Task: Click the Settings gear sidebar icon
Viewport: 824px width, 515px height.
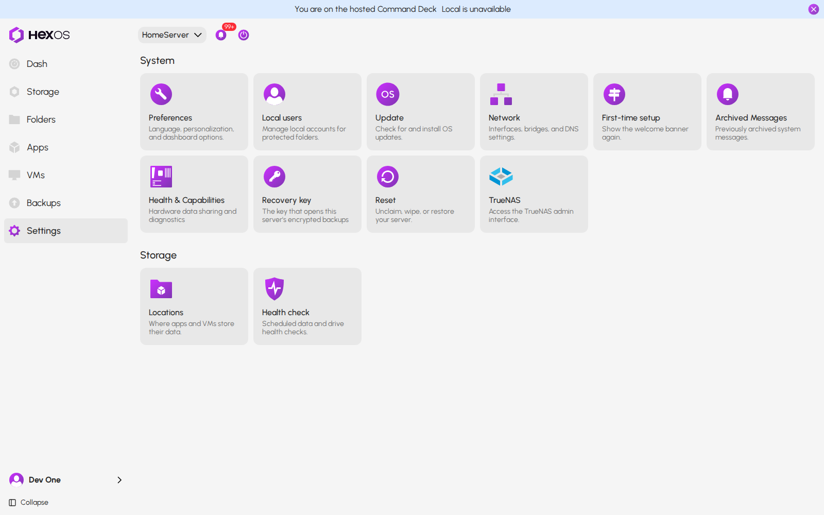Action: tap(14, 231)
